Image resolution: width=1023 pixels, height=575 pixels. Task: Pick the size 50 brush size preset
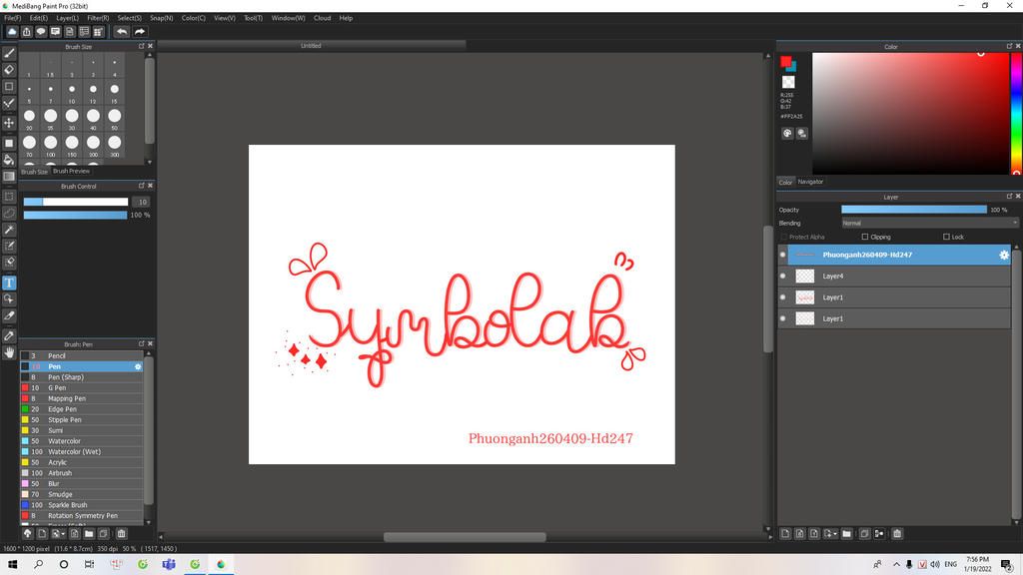(114, 116)
